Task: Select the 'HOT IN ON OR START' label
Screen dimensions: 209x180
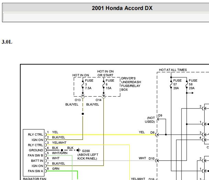Action: (x=105, y=73)
